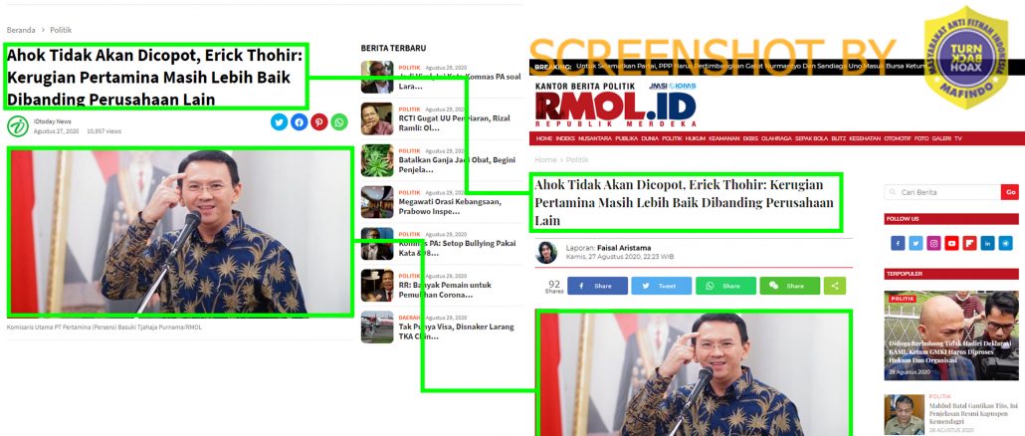
Task: Click the round Facebook share icon
Action: 300,122
